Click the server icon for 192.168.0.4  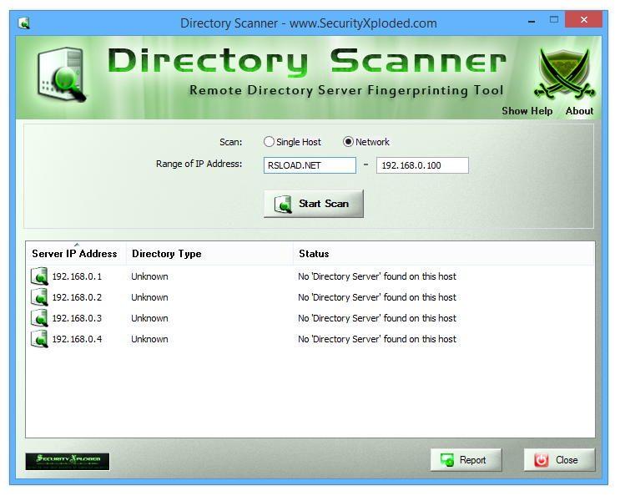(39, 339)
